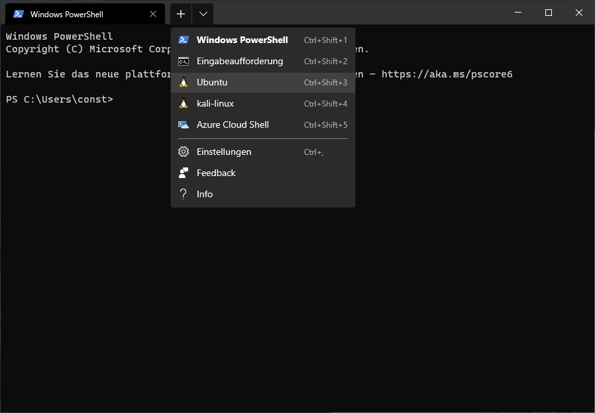Click the Ctrl+Shift+2 shortcut label
Screen dimensions: 595x413
point(325,62)
